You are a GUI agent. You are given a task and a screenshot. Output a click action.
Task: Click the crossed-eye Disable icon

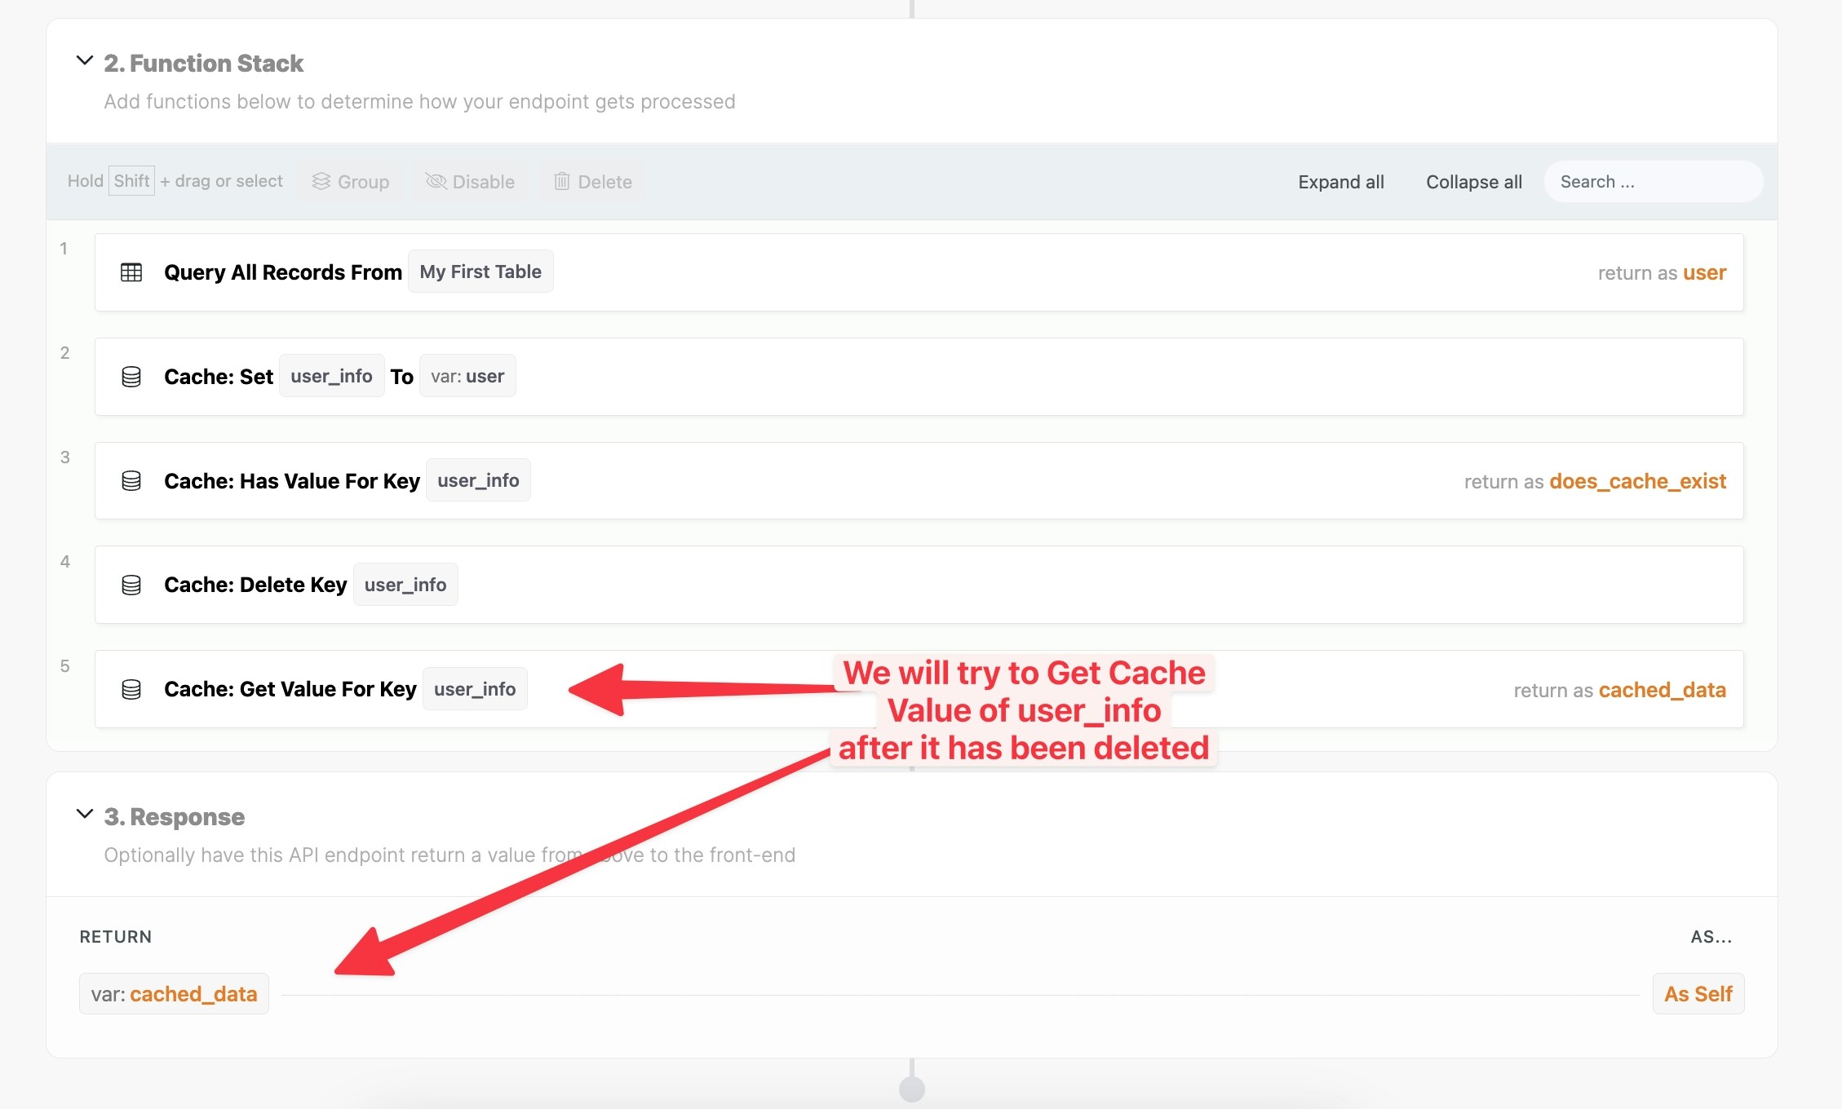(x=436, y=182)
